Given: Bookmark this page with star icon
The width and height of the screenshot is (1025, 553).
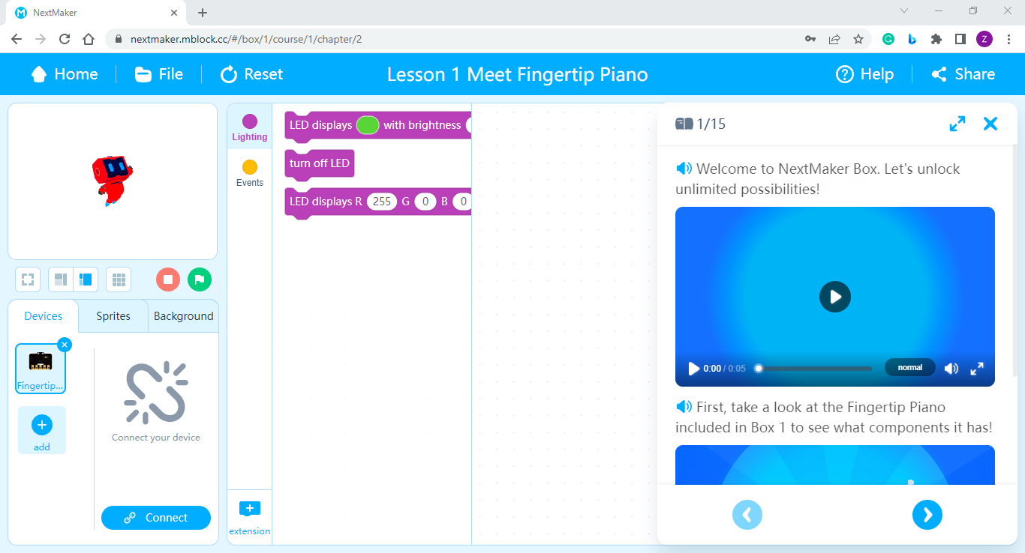Looking at the screenshot, I should point(858,39).
